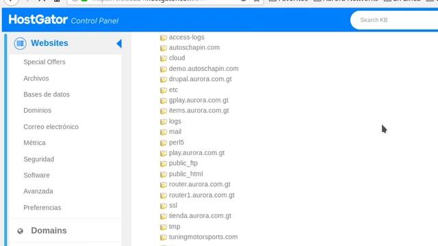Open gplay.aurora.com.gt folder name
Screen dimensions: 438x246
[x=198, y=100]
